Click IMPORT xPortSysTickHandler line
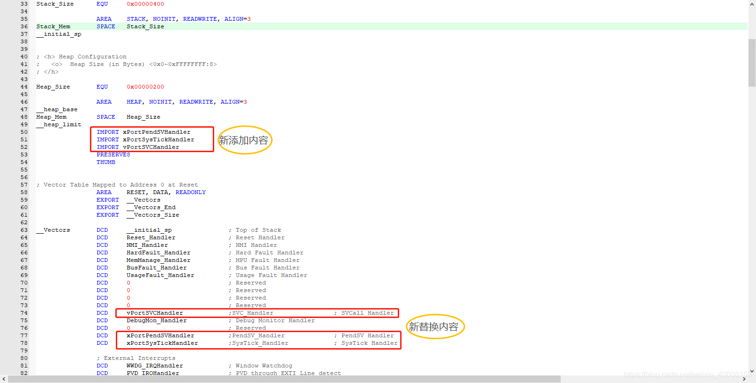The image size is (756, 383). [145, 139]
